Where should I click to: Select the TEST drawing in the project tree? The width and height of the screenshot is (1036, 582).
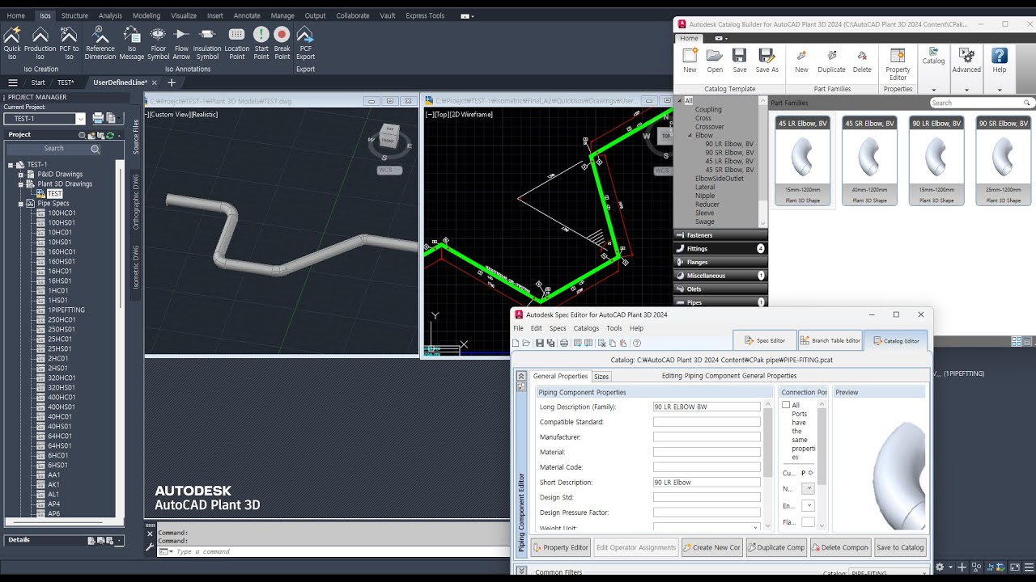[x=54, y=194]
